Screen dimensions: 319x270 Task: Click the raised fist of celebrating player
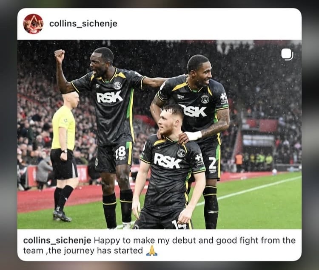60,55
